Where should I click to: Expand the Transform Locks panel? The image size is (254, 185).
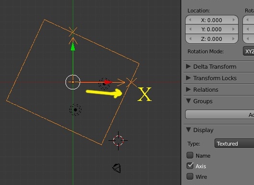[x=188, y=78]
